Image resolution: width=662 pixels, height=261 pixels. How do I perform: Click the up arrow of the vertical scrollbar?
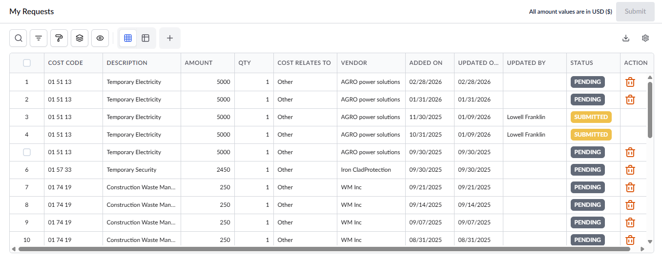coord(650,77)
